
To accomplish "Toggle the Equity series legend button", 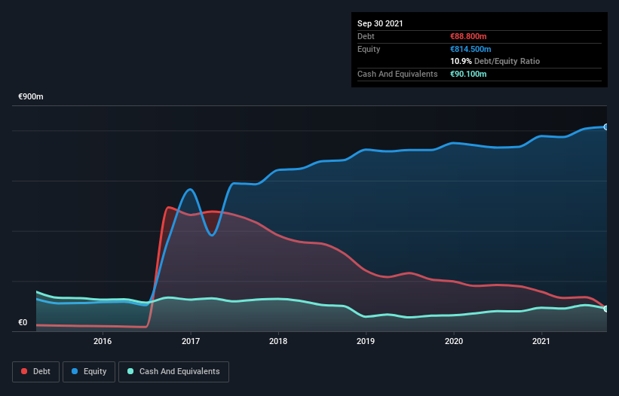I will coord(89,372).
